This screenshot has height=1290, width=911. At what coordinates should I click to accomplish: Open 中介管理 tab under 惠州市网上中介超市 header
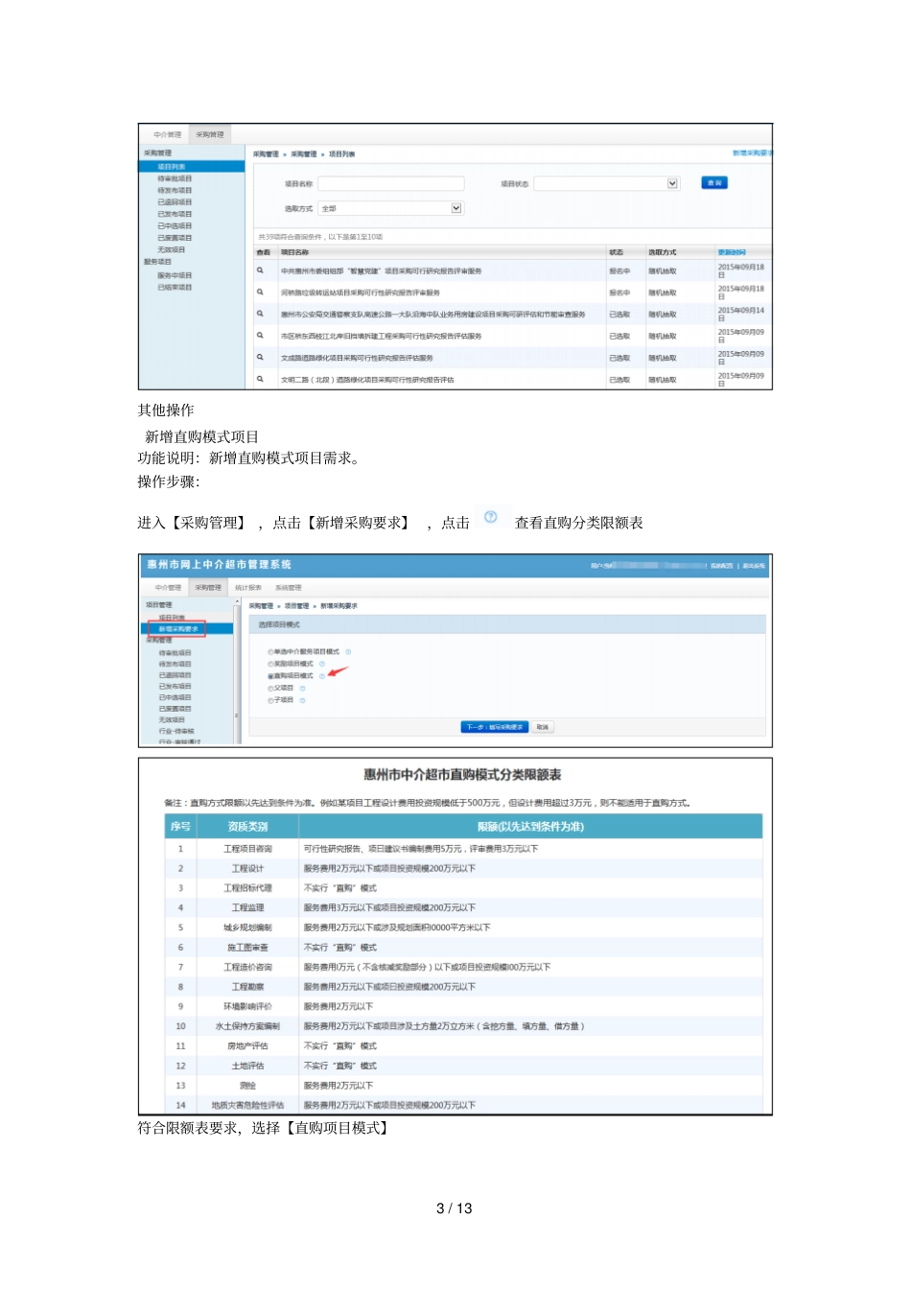pyautogui.click(x=168, y=588)
